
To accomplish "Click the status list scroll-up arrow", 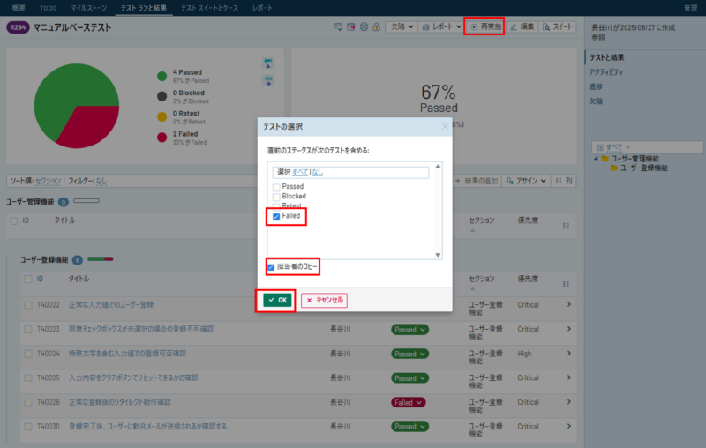I will (x=438, y=167).
